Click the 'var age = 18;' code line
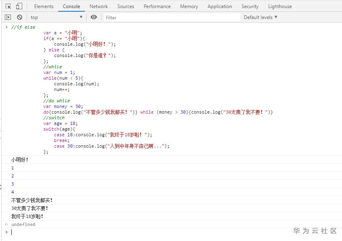Viewport: 342px width, 241px height. [x=60, y=123]
